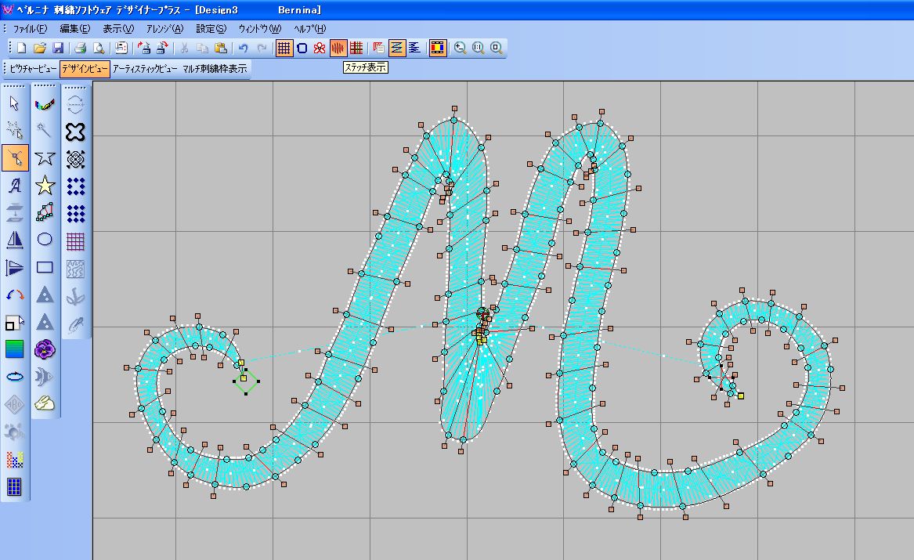Select the blue grid icon in the left toolbar

pyautogui.click(x=15, y=486)
